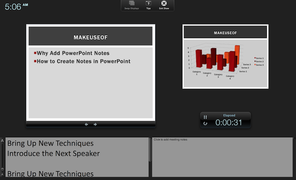Go to the previous slide arrow
This screenshot has height=180, width=296.
(86, 124)
